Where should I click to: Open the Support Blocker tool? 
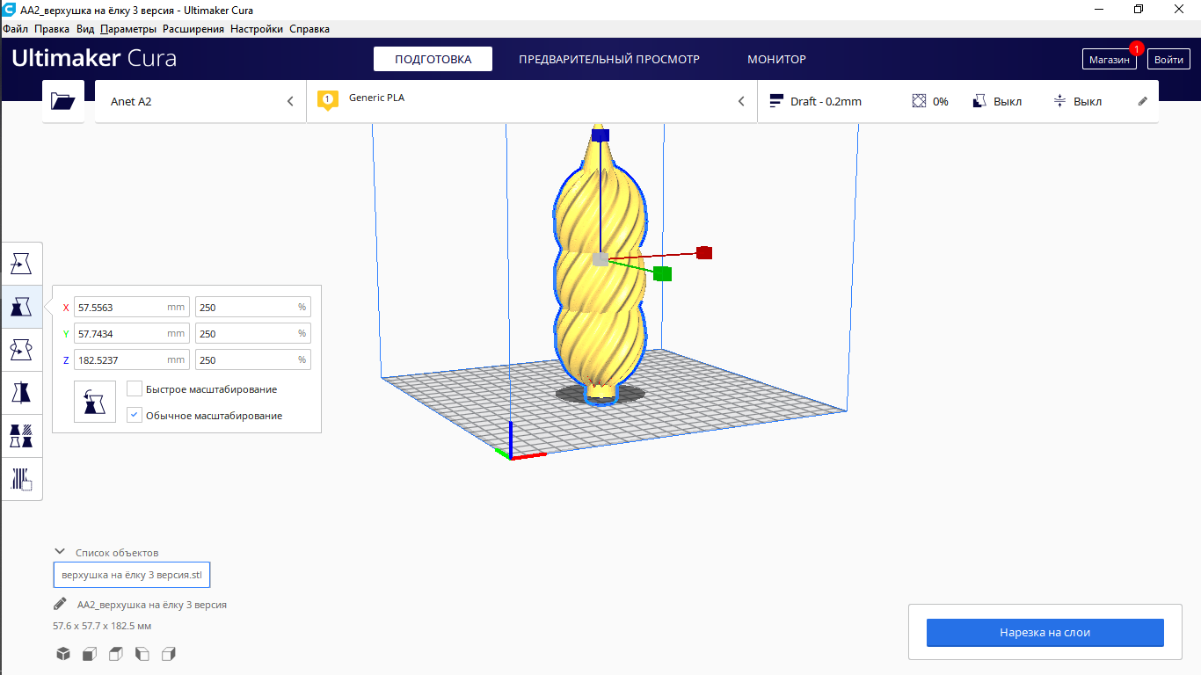coord(21,478)
